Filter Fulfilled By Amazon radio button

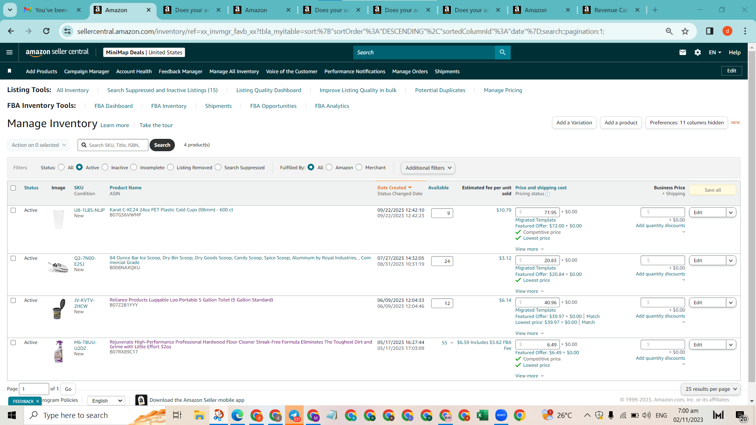point(329,167)
